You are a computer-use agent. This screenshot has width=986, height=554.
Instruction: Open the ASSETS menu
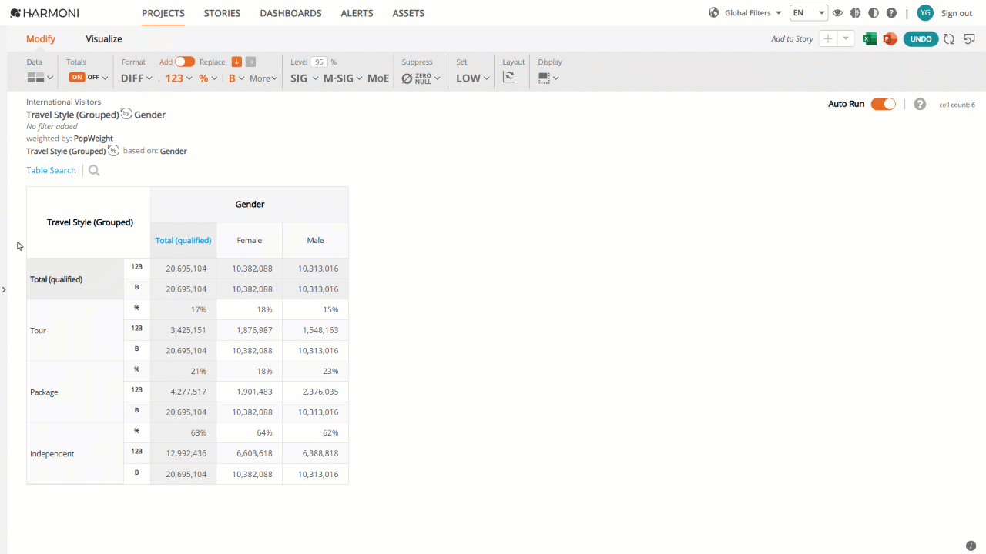408,13
